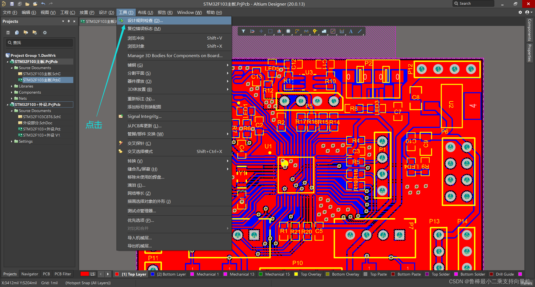Image resolution: width=535 pixels, height=287 pixels.
Task: Click the Save All icon in title bar
Action: 20,4
